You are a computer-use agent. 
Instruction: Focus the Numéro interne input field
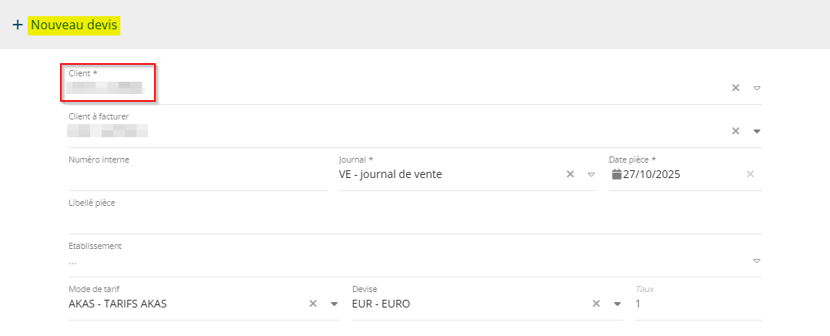tap(197, 176)
